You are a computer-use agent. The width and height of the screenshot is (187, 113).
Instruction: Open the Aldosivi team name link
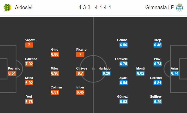coord(24,7)
